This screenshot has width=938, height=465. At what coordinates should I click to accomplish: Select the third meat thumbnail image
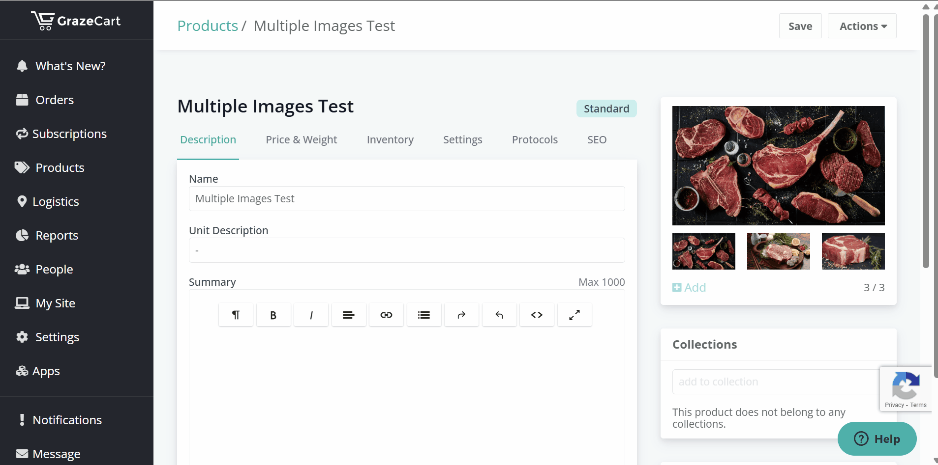[853, 251]
